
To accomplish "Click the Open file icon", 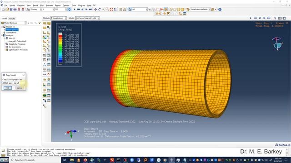I will pyautogui.click(x=7, y=9).
